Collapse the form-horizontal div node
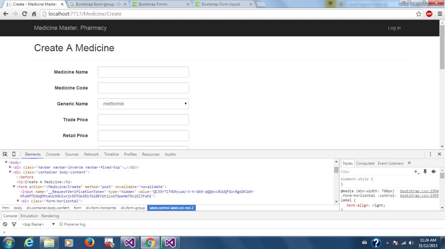The image size is (445, 249). 18,201
